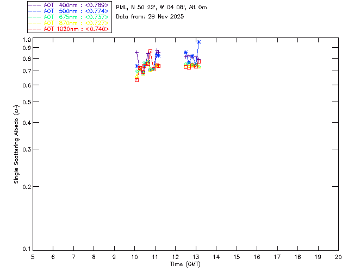
Task: Click the x-axis tick label 17
Action: (x=277, y=257)
